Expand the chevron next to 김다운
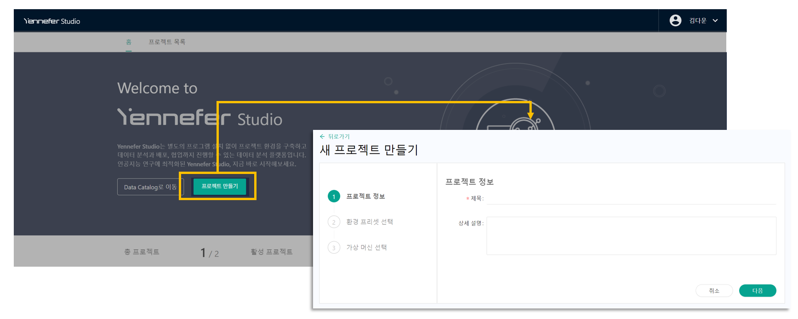 click(x=715, y=21)
